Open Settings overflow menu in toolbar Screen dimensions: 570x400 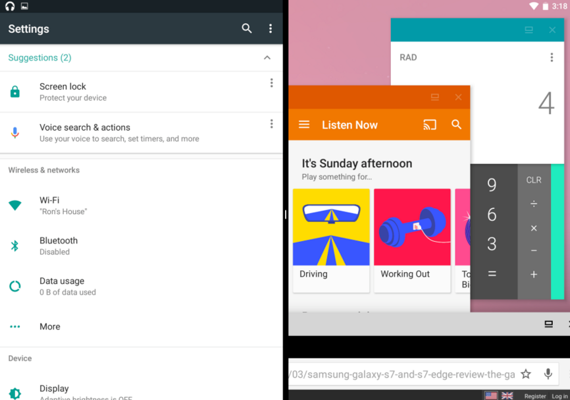[270, 28]
